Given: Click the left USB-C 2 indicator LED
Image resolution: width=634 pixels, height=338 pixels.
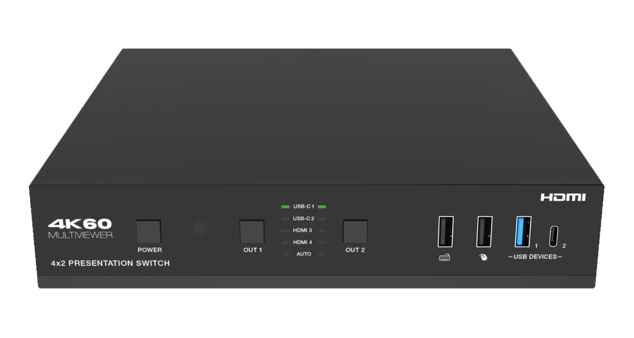Looking at the screenshot, I should coord(285,219).
